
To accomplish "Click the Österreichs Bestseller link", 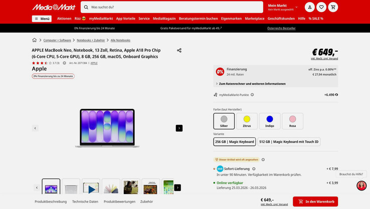I will [x=281, y=28].
